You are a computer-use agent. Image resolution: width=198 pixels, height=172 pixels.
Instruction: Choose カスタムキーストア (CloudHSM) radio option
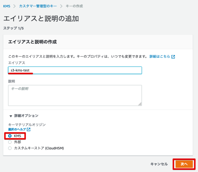[x=10, y=148]
